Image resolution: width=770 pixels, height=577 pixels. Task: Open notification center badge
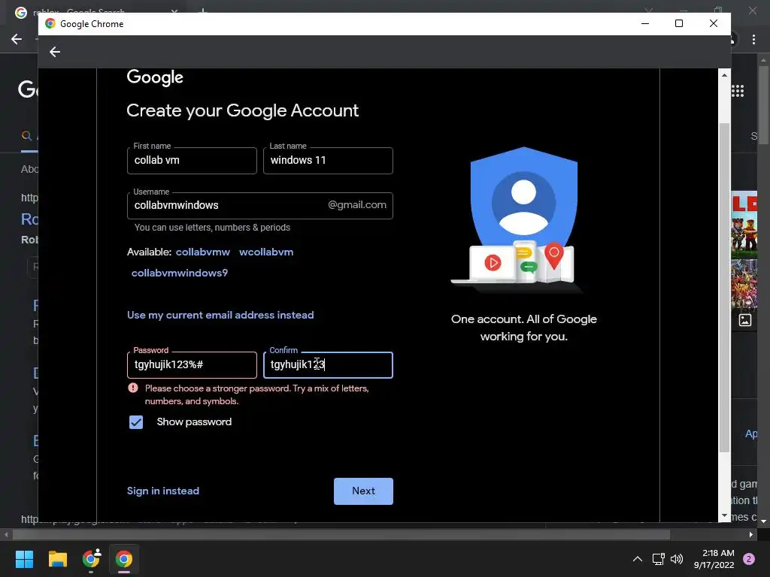pos(749,559)
